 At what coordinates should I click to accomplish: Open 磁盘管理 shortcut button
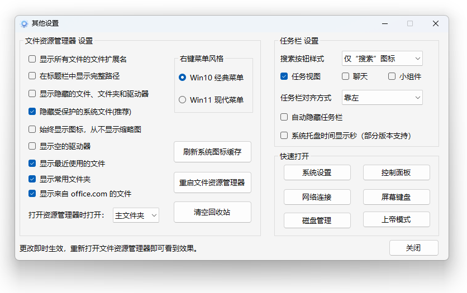point(317,220)
